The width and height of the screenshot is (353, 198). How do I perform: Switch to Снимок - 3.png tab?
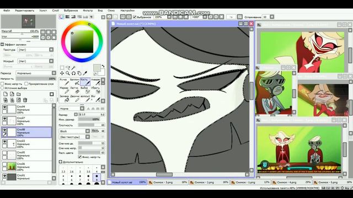click(168, 182)
